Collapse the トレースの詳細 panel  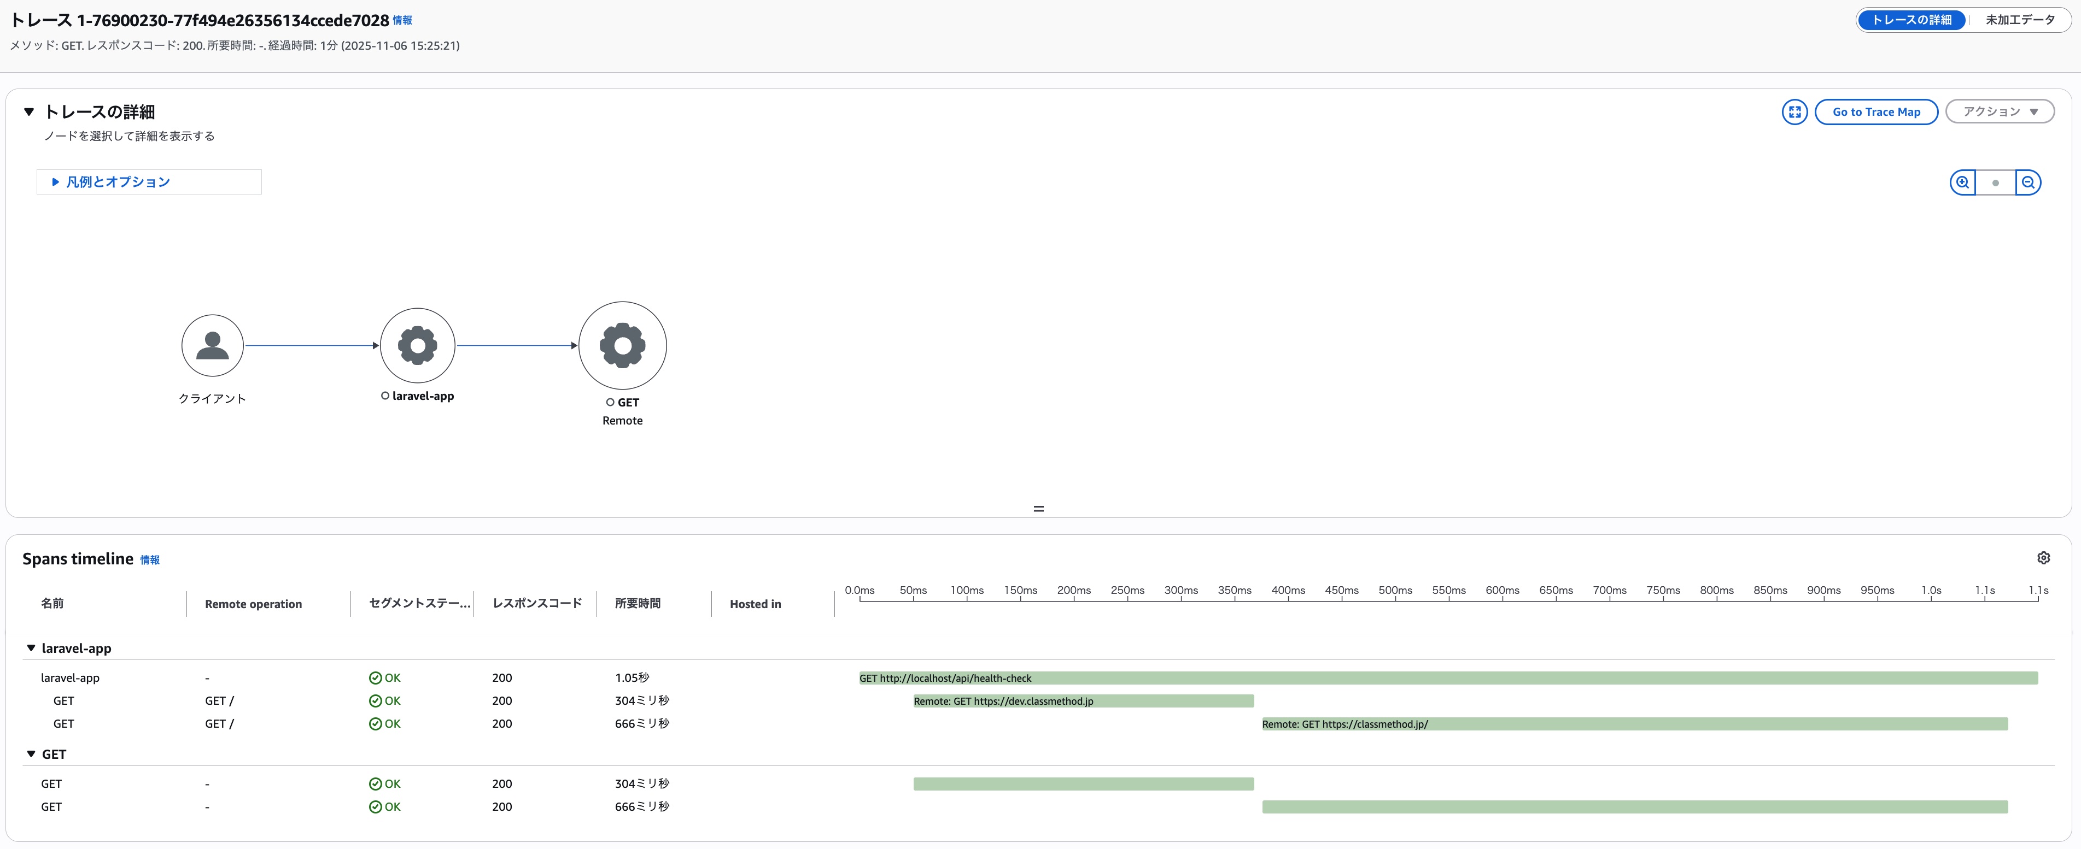pyautogui.click(x=29, y=112)
